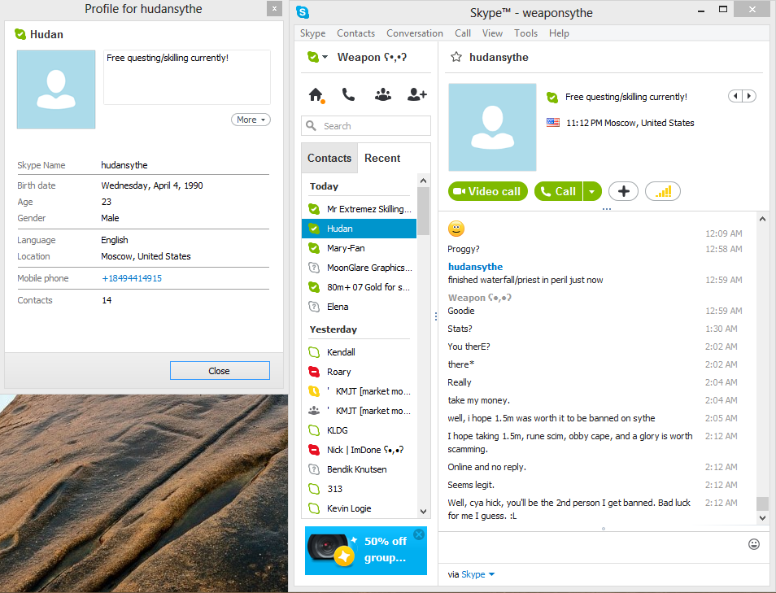Switch to the Contacts tab
Viewport: 776px width, 593px height.
[x=329, y=158]
